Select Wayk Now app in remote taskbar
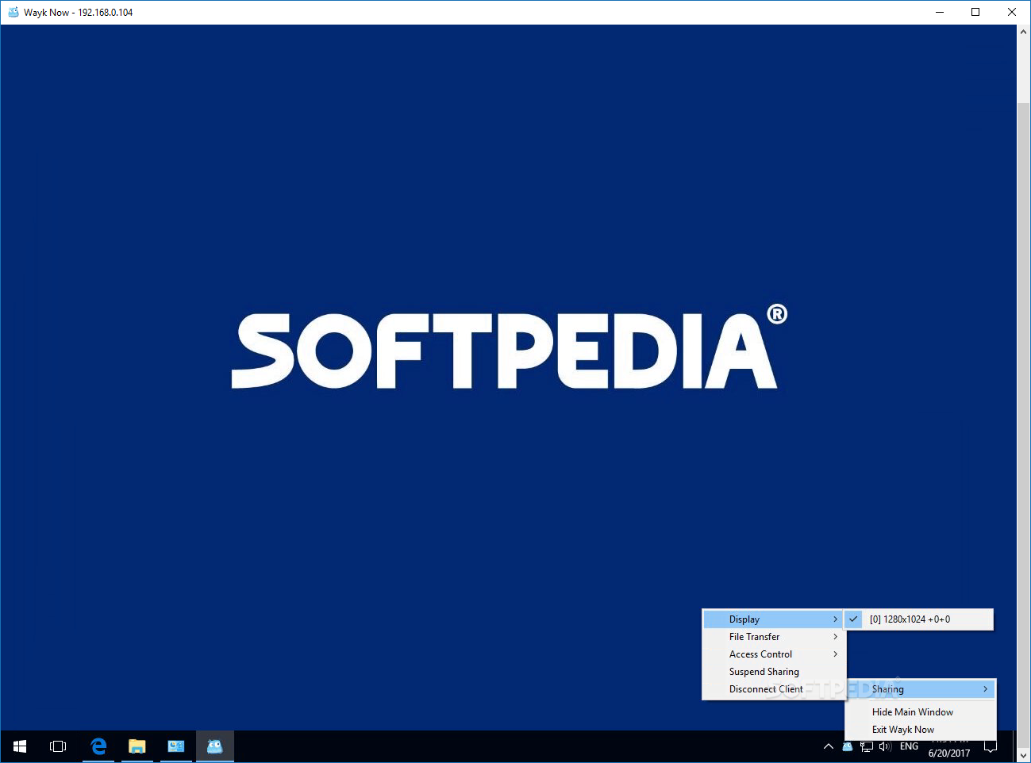The width and height of the screenshot is (1031, 763). pyautogui.click(x=215, y=746)
